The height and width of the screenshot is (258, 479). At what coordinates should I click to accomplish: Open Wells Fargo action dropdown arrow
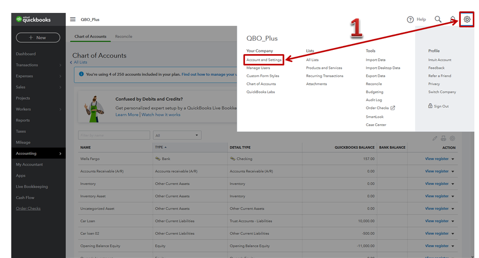pos(453,159)
